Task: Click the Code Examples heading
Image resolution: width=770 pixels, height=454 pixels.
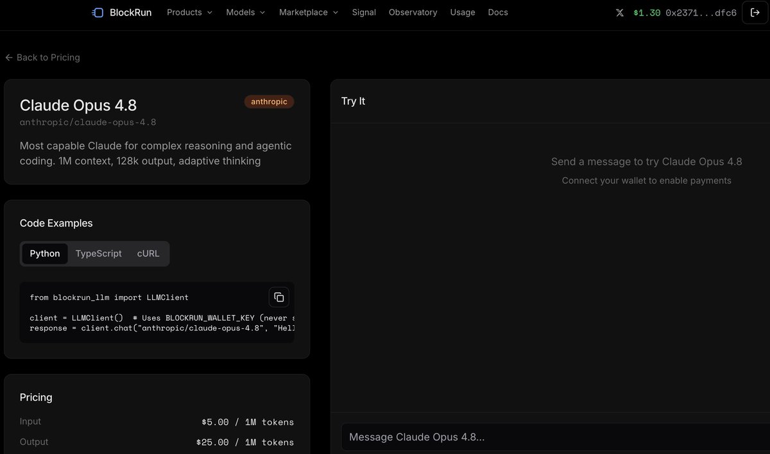Action: [56, 223]
